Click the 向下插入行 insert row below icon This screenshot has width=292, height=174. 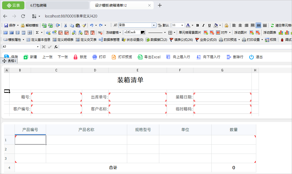click(198, 57)
